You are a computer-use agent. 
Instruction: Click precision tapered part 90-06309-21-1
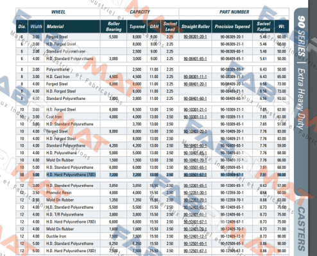pos(232,44)
